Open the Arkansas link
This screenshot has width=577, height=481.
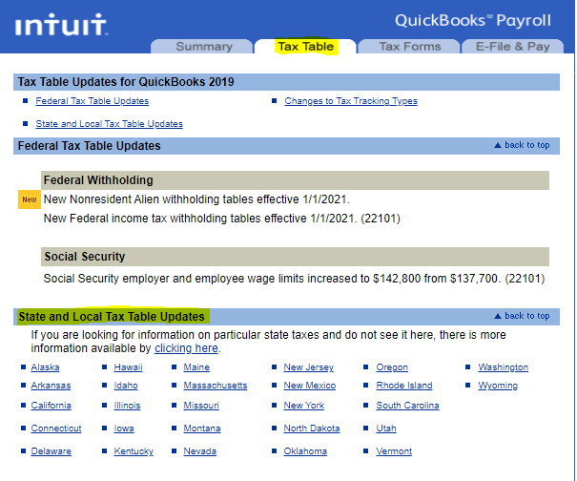click(51, 386)
